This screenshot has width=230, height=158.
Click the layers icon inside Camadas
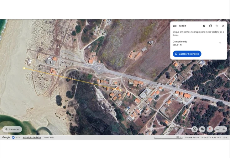pos(6,129)
